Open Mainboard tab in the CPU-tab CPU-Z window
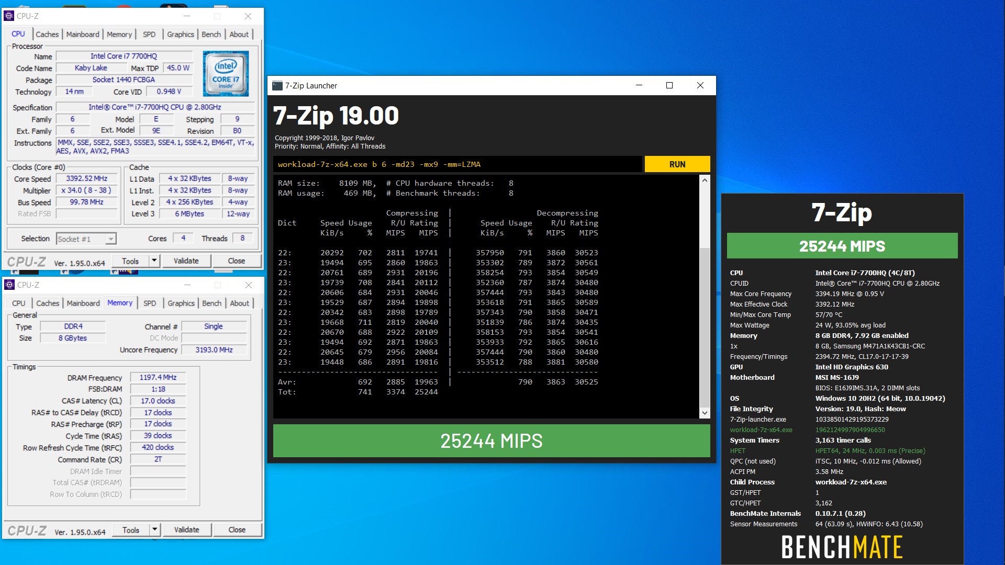This screenshot has width=1005, height=565. tap(83, 34)
